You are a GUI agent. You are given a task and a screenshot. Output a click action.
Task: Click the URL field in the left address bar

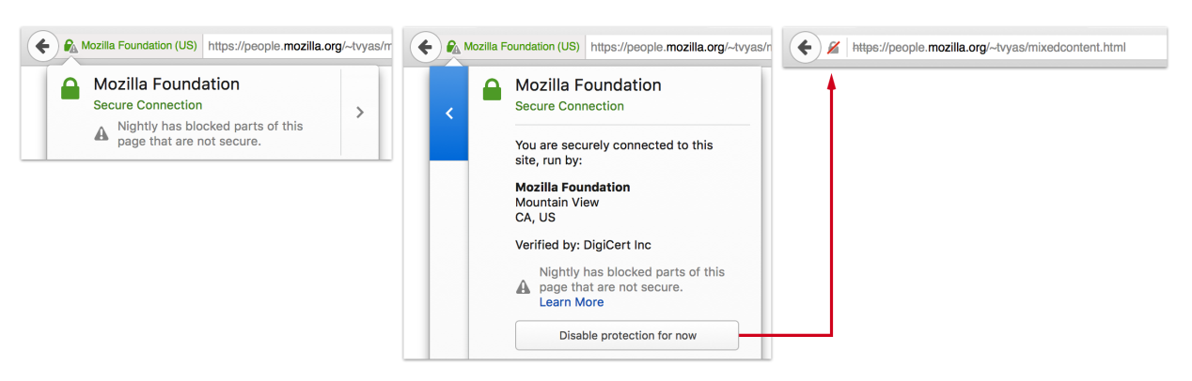point(298,45)
